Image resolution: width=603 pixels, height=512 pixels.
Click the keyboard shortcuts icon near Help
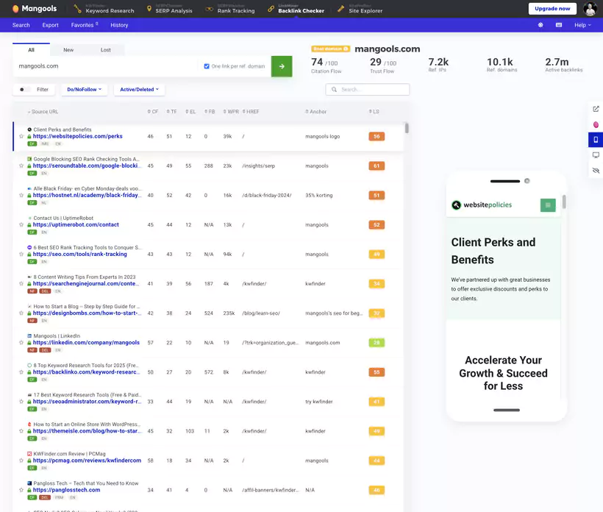560,24
